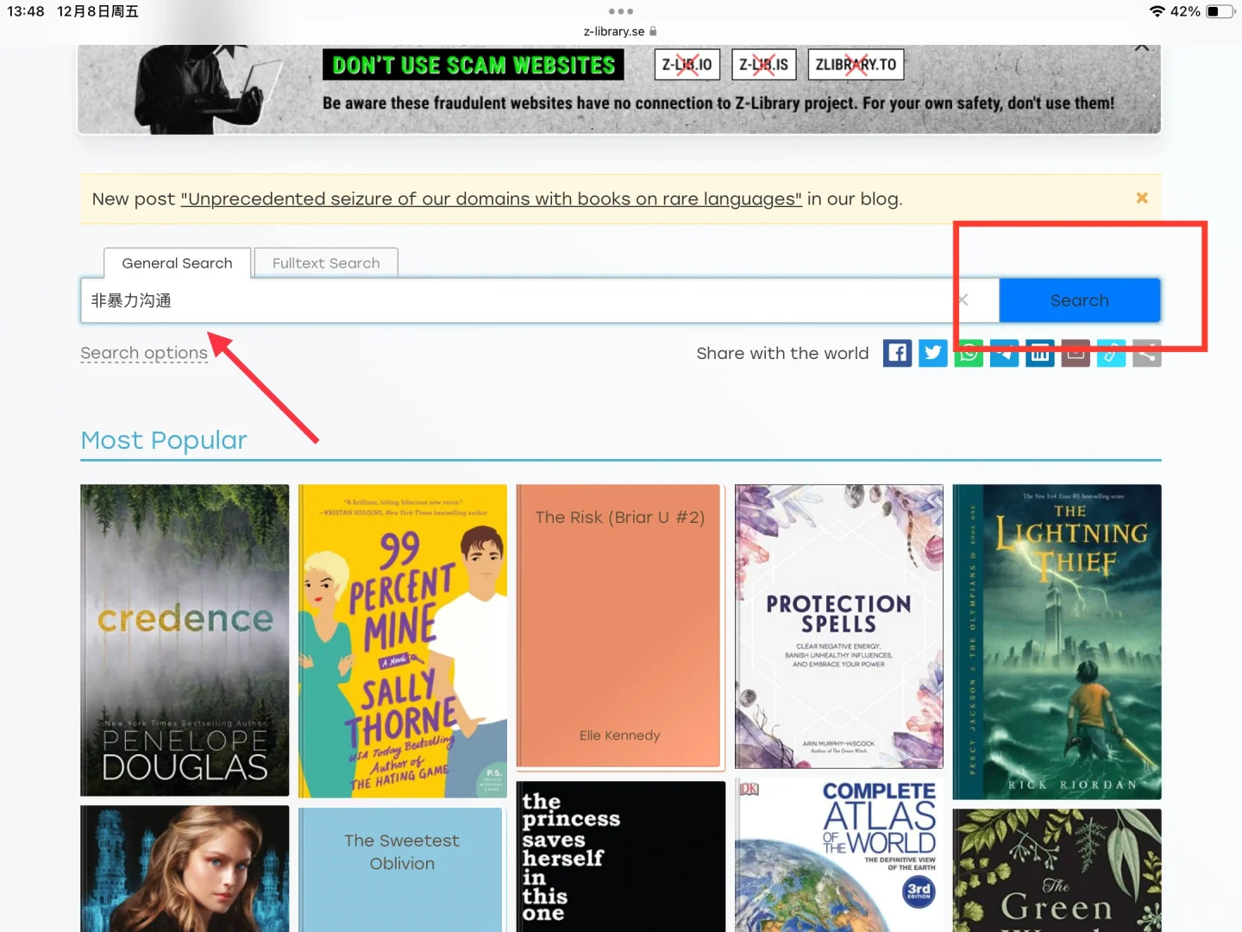Open Credence by Penelope Douglas cover

185,640
